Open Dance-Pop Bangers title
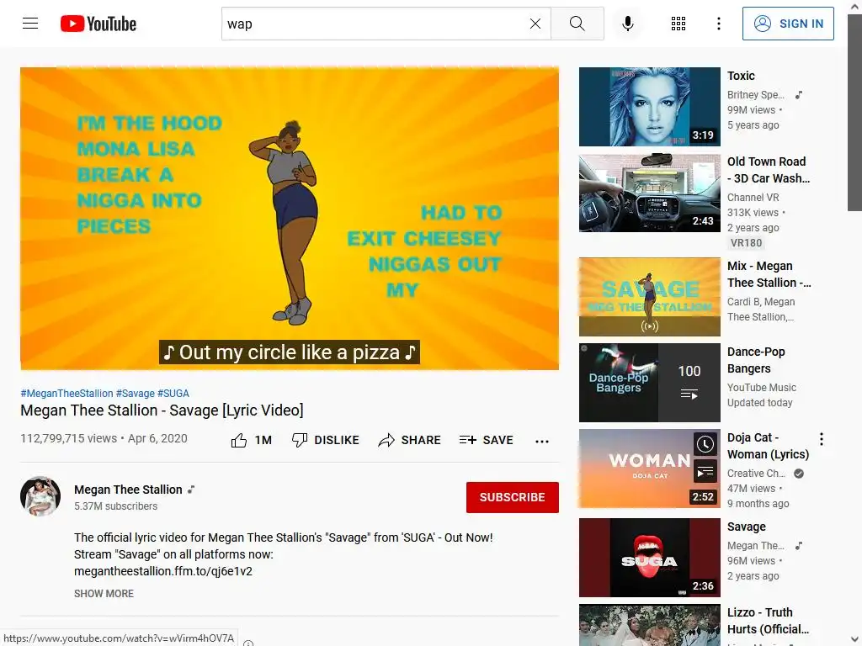 (x=756, y=360)
